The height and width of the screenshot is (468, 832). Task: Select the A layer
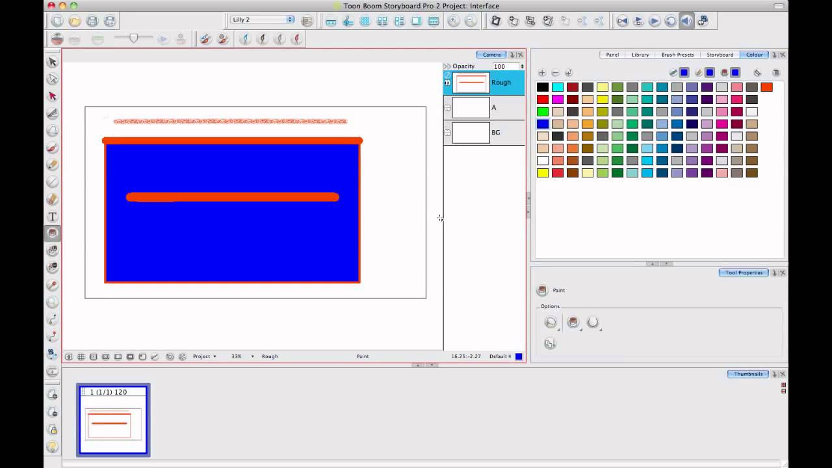coord(484,108)
